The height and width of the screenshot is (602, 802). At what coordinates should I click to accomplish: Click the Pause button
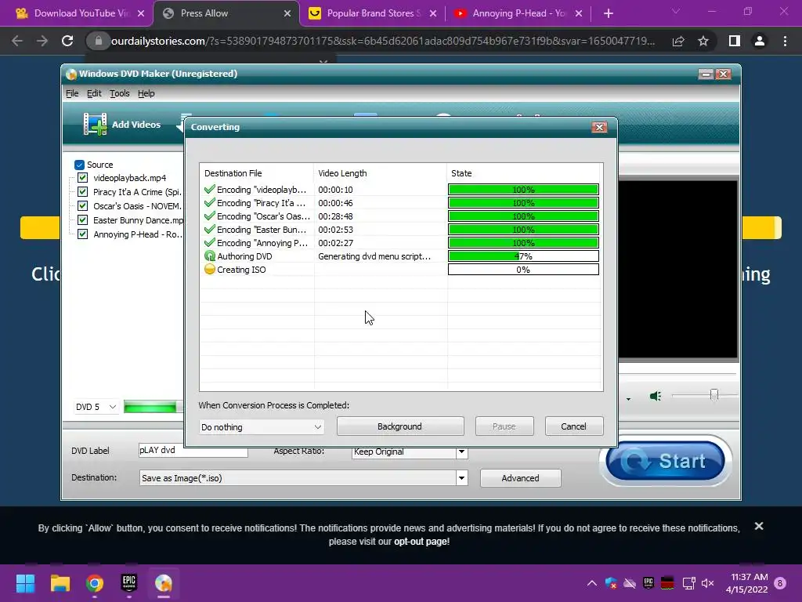[504, 426]
